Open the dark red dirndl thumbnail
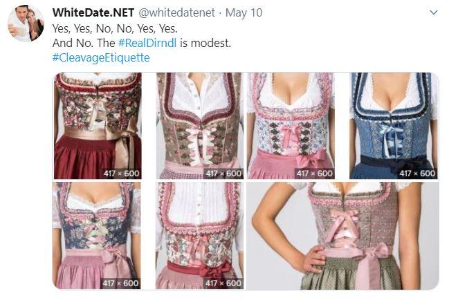The image size is (449, 298). pos(98,126)
